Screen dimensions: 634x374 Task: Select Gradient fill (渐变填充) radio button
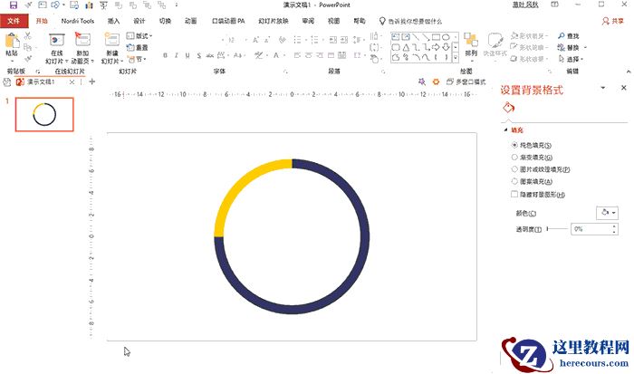pyautogui.click(x=514, y=157)
